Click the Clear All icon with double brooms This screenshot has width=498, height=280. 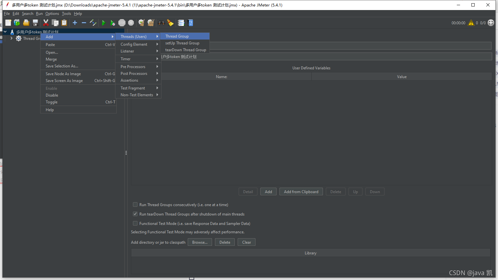(151, 23)
